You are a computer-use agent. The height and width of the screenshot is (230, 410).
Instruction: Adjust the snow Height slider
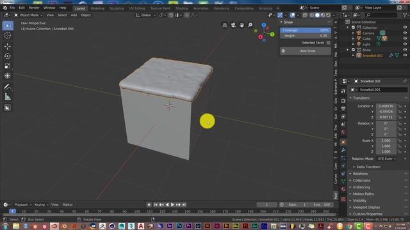point(305,36)
